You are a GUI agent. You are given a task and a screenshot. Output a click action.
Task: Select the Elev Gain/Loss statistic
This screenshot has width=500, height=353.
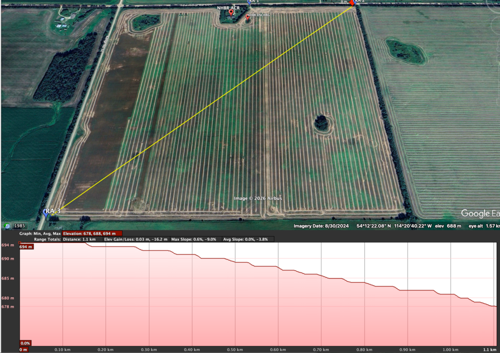pos(136,239)
